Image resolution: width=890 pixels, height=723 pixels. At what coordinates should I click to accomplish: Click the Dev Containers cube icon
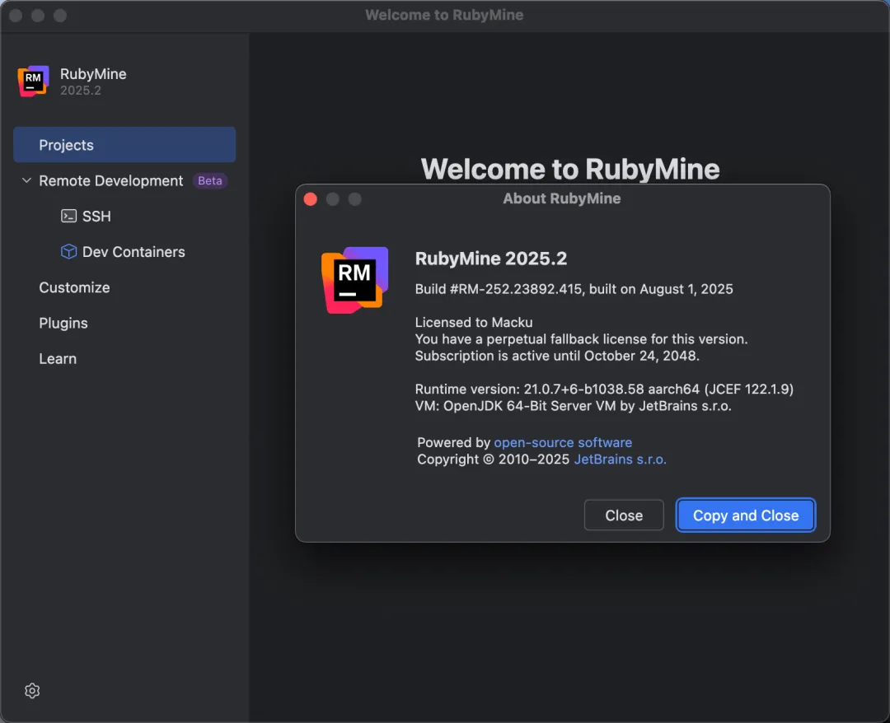(x=68, y=252)
